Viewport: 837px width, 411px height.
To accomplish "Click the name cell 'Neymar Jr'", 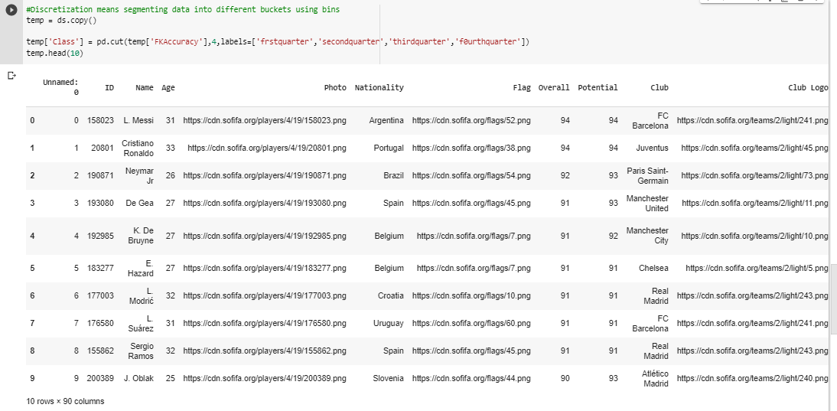I will [x=139, y=175].
